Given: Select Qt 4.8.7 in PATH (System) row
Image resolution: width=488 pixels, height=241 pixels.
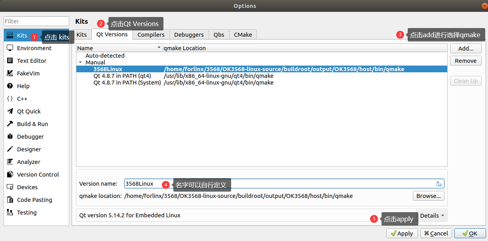Looking at the screenshot, I should (x=127, y=83).
